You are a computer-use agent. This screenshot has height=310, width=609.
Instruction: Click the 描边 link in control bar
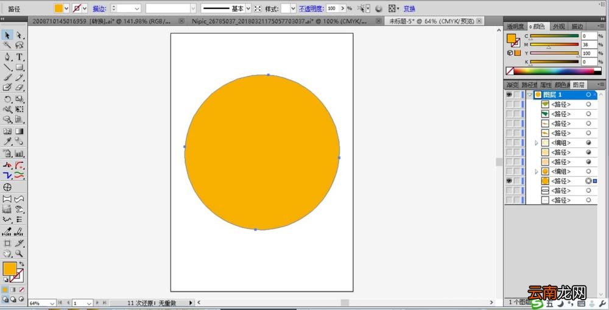click(99, 9)
